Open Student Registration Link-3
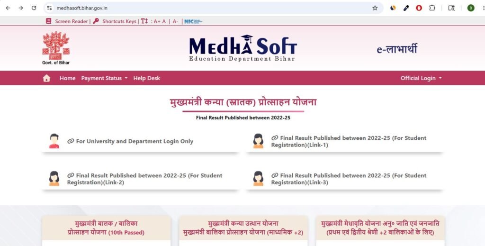Viewport: 485px width, 246px height. (349, 179)
